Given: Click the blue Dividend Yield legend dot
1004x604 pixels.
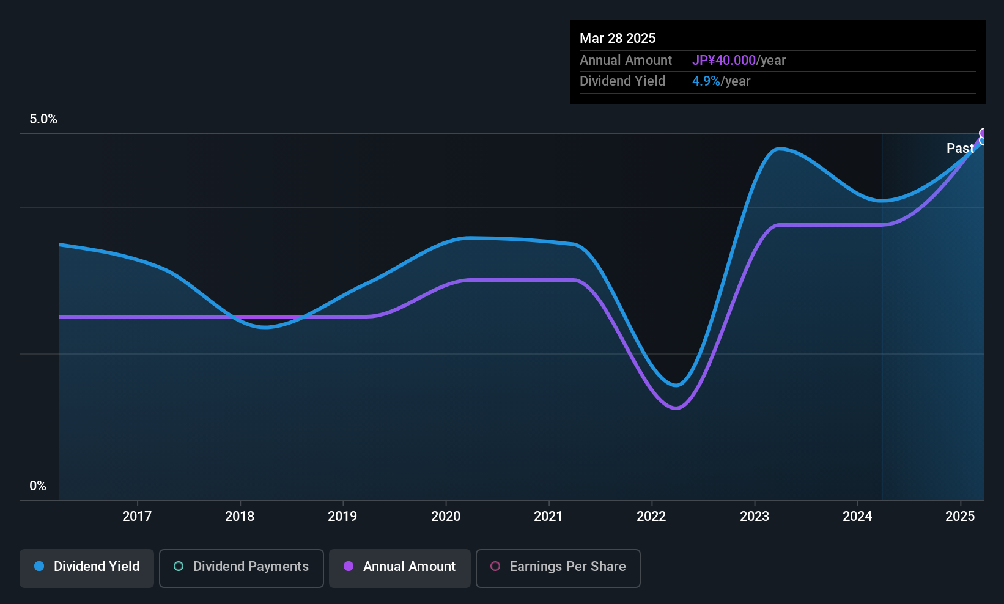Looking at the screenshot, I should pyautogui.click(x=39, y=566).
